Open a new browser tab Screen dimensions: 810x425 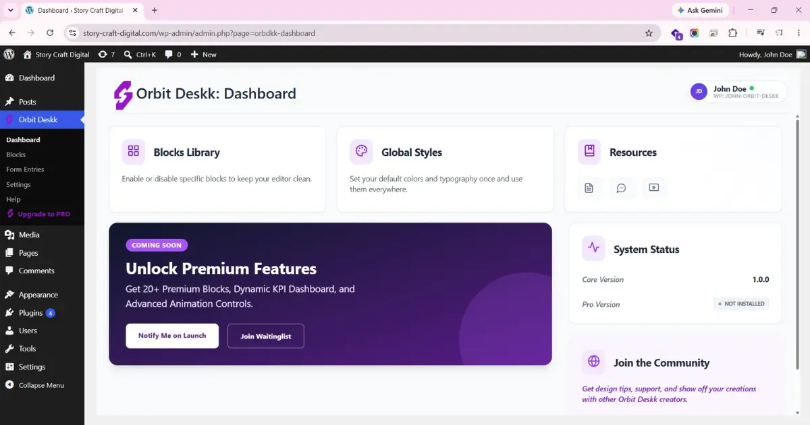coord(155,10)
